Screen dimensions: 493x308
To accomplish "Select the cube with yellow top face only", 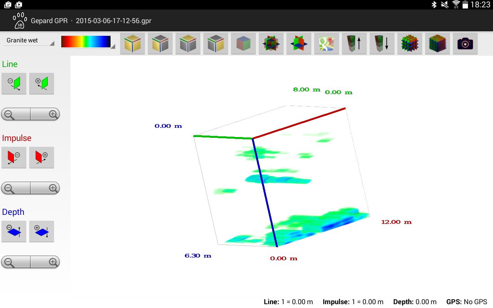I will (x=188, y=43).
